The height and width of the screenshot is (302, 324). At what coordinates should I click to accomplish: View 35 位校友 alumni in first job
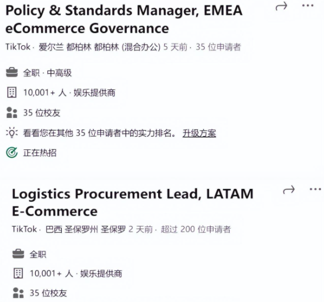click(41, 113)
